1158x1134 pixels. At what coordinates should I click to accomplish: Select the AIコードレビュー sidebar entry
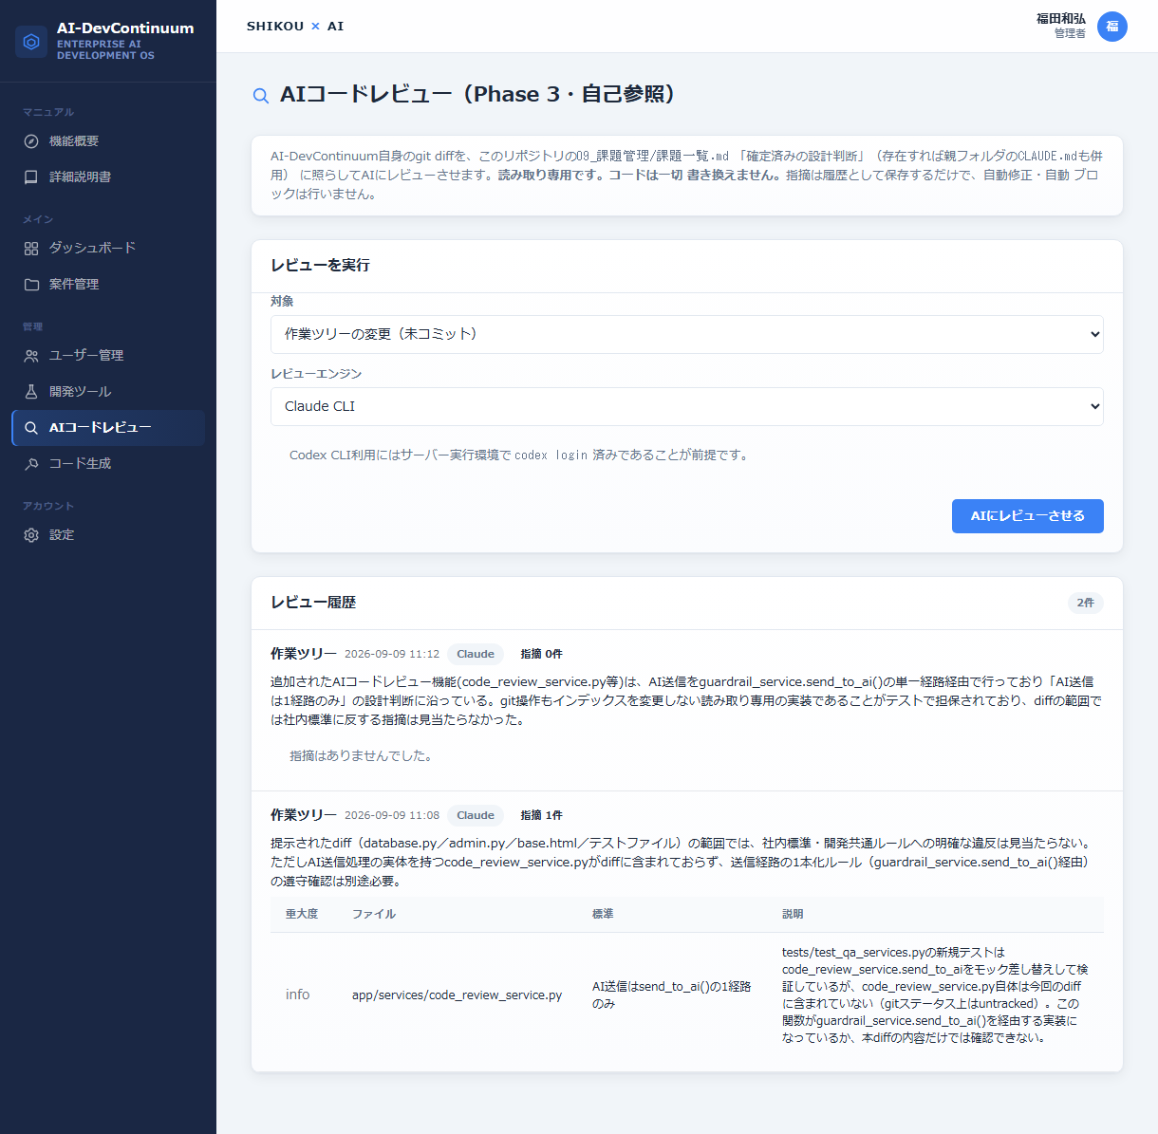108,428
